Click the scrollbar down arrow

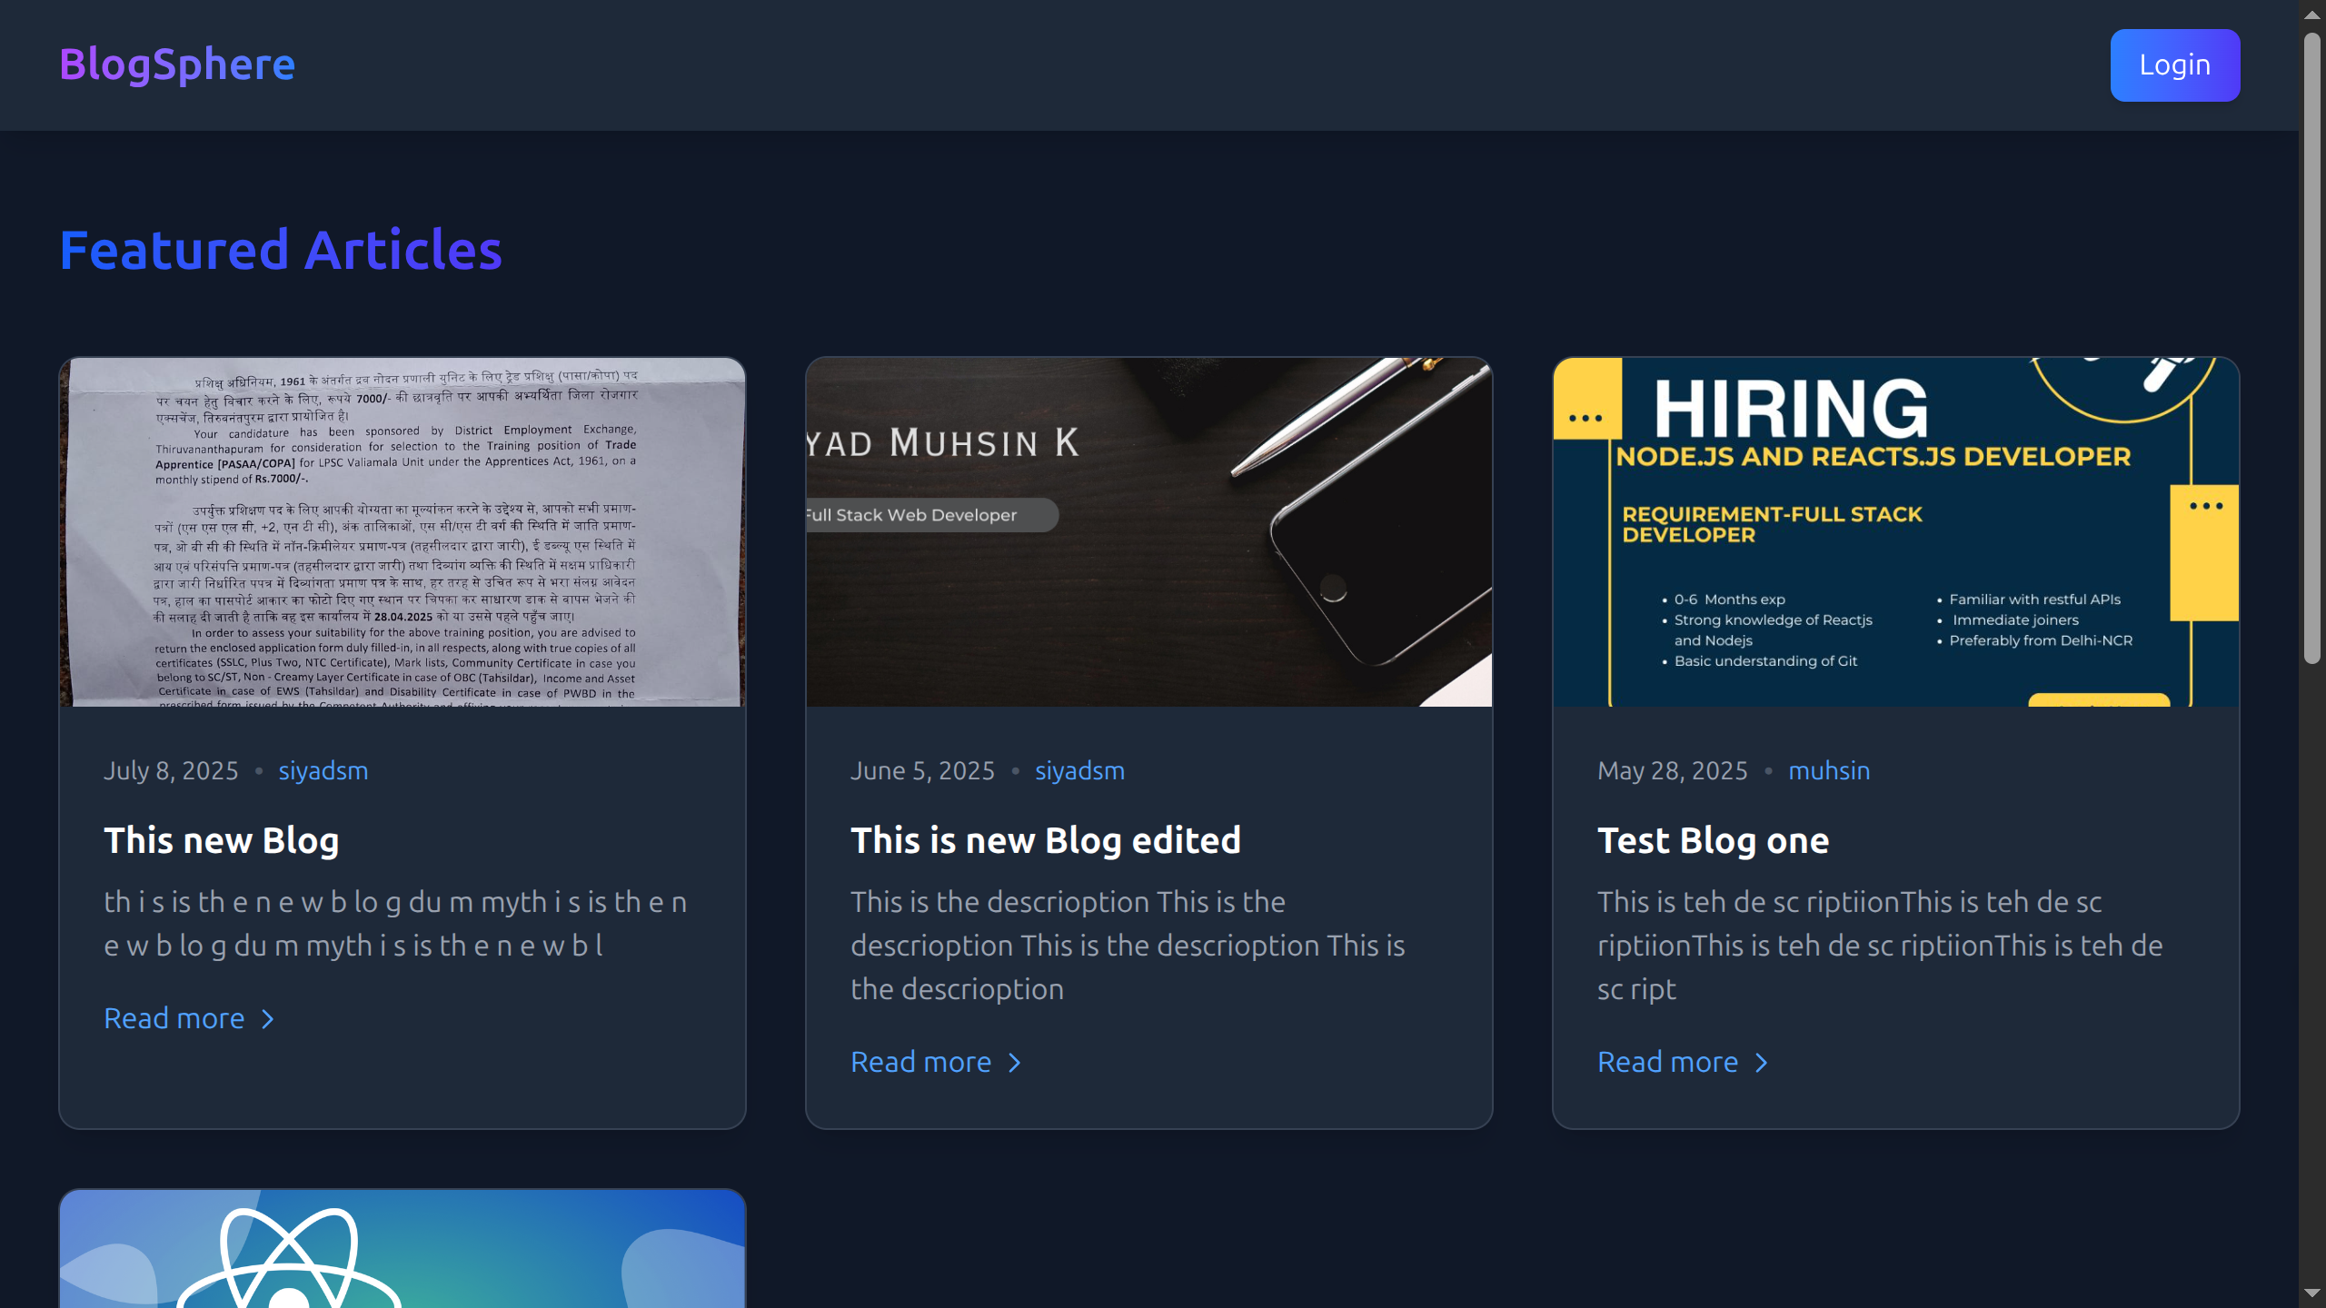(x=2312, y=1293)
